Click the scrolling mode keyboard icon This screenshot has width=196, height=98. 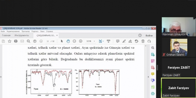pos(108,41)
